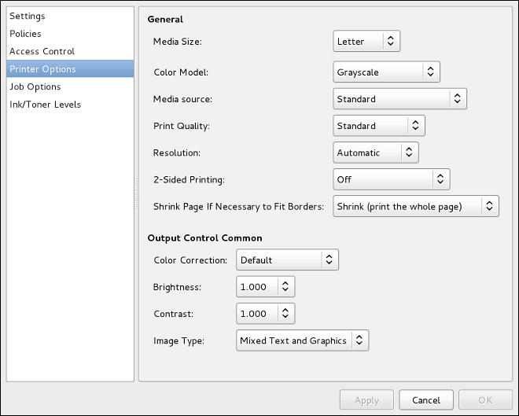Click the Resolution label
This screenshot has height=416, width=519.
(x=177, y=153)
